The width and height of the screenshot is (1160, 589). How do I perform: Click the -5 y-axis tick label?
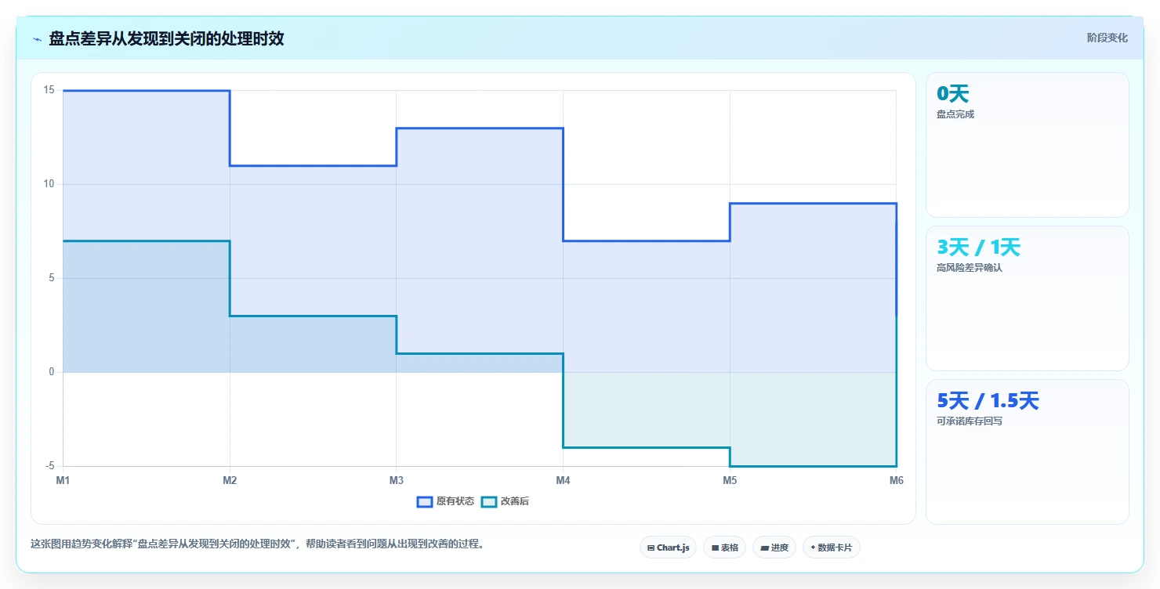(x=49, y=466)
